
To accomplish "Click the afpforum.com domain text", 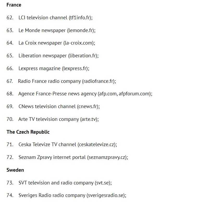I will click(134, 94).
